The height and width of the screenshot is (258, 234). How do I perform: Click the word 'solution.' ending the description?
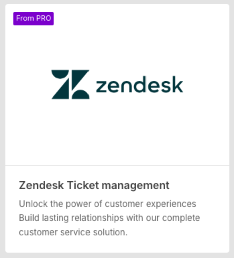[110, 232]
